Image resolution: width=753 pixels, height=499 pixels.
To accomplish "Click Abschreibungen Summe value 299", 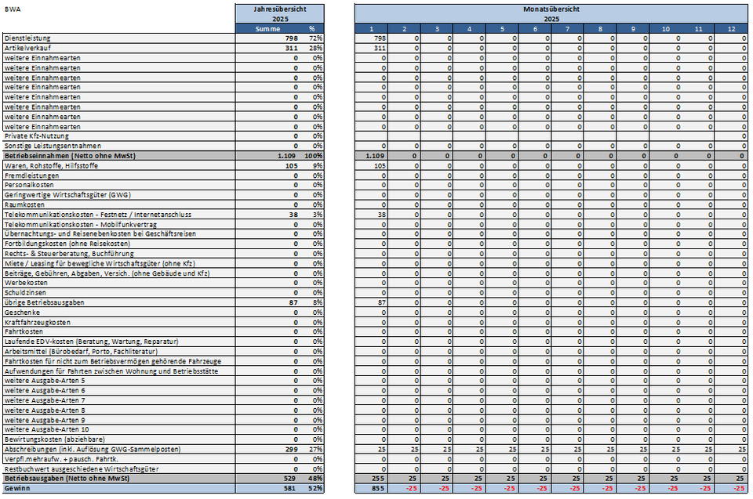I will pos(291,450).
